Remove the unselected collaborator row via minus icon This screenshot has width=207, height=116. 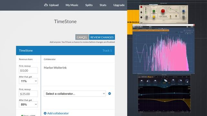[x=109, y=93]
